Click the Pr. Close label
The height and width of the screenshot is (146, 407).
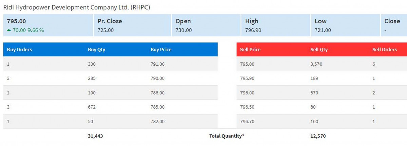pyautogui.click(x=110, y=21)
